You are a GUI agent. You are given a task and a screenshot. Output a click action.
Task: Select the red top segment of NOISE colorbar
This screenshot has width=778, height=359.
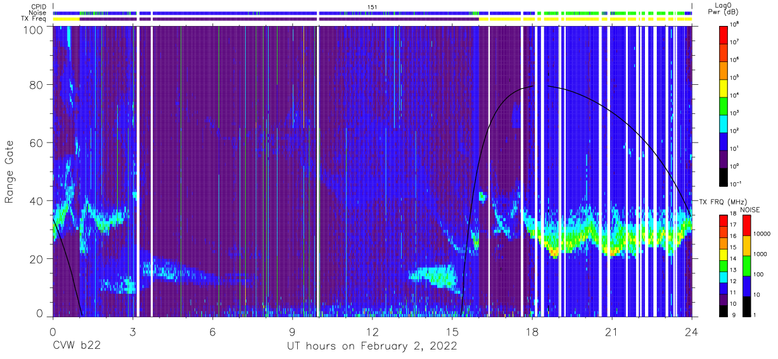pyautogui.click(x=746, y=225)
